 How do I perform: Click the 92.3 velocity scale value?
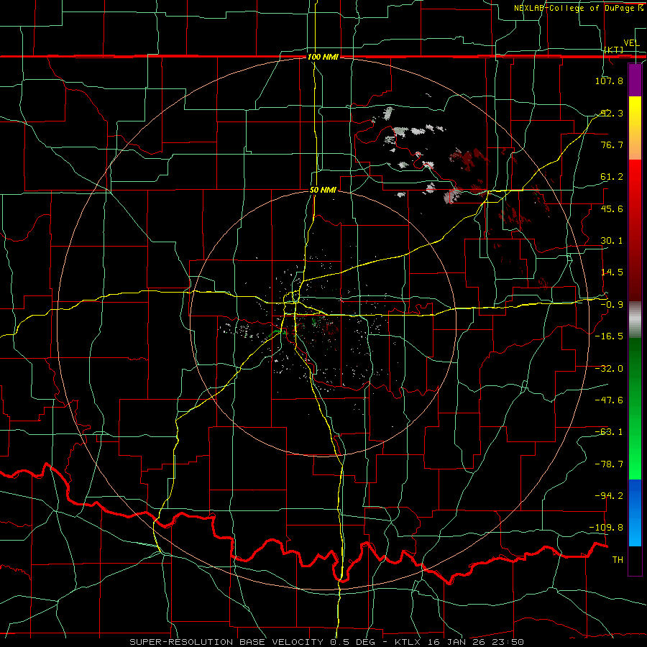(x=611, y=113)
